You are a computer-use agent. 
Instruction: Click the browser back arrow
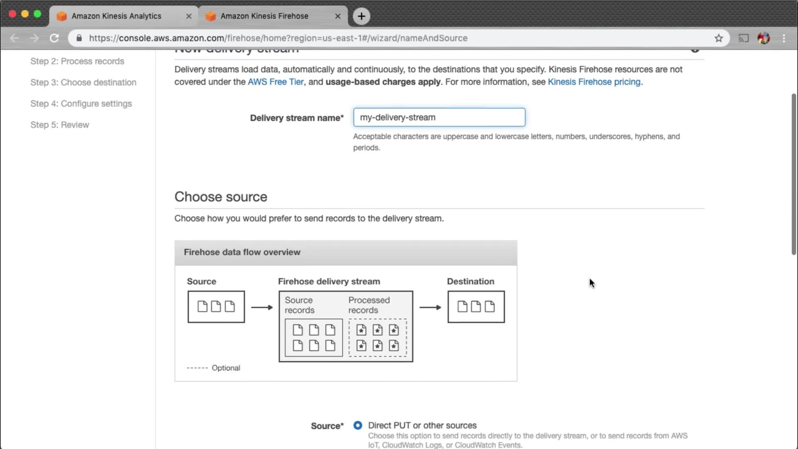15,38
